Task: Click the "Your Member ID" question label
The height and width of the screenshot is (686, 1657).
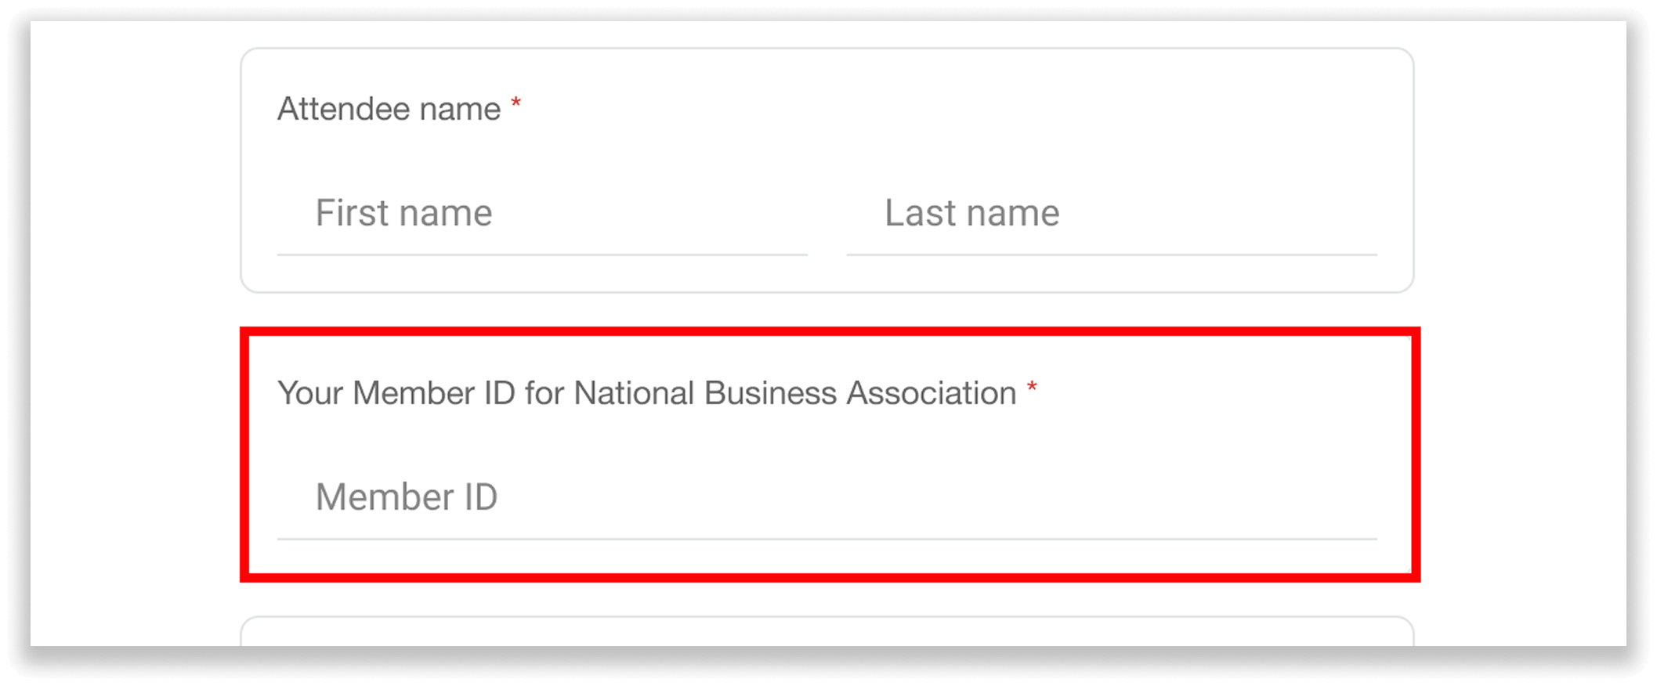Action: pos(646,393)
